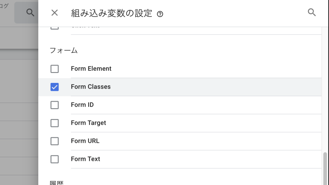Screen dimensions: 329x185
Task: Click search magnifier in panel header
Action: [312, 12]
